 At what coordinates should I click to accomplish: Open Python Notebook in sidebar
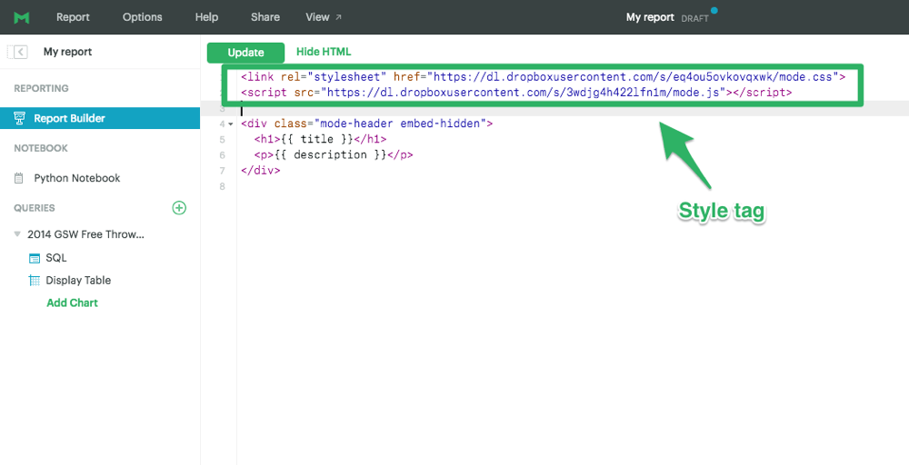point(77,178)
